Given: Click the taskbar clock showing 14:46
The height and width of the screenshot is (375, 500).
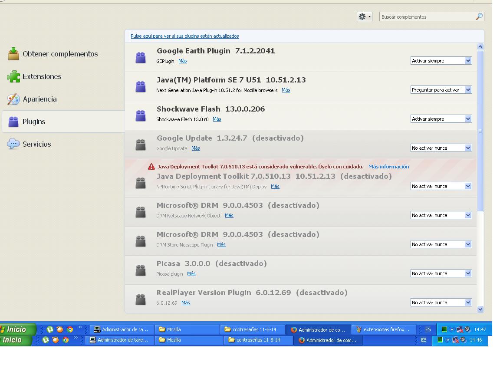Looking at the screenshot, I should (x=475, y=340).
